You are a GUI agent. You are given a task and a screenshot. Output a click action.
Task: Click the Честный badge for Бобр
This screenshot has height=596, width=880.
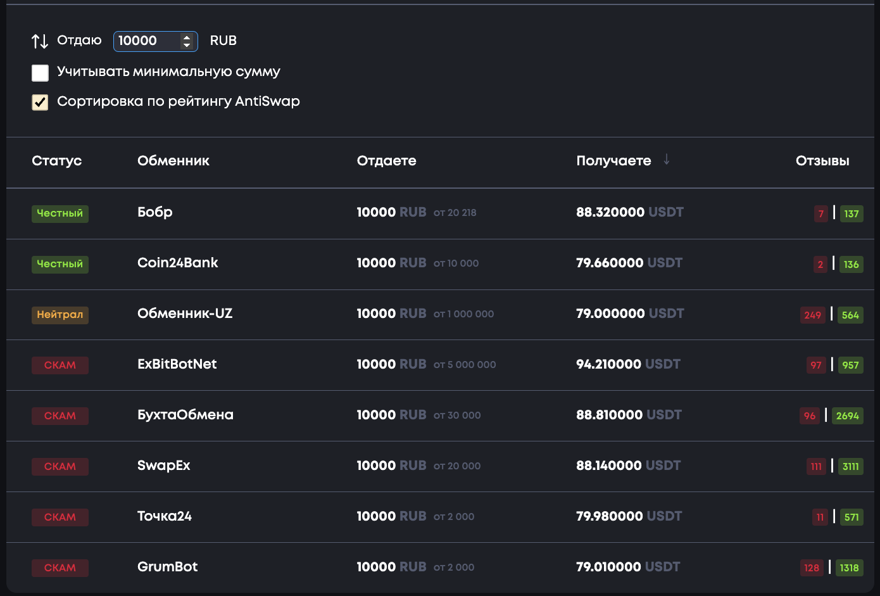tap(60, 213)
